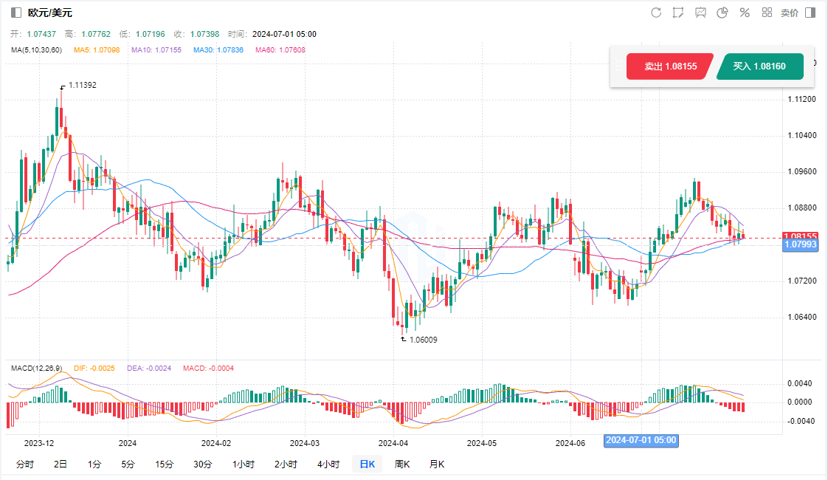Screen dimensions: 828x480
Task: Switch to the 周K weekly chart tab
Action: point(402,464)
